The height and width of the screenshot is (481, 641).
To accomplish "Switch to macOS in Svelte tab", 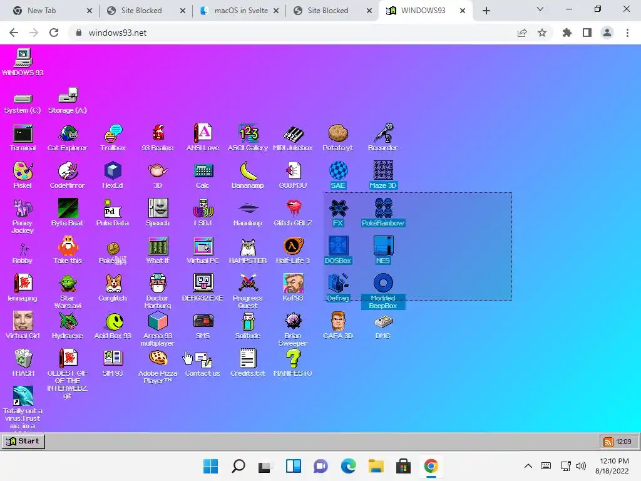I will point(240,11).
